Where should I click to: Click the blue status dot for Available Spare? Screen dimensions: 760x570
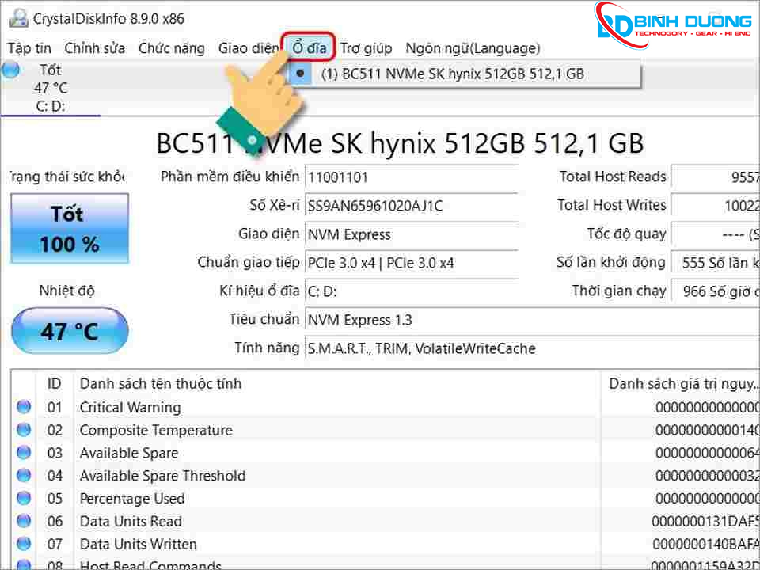23,453
